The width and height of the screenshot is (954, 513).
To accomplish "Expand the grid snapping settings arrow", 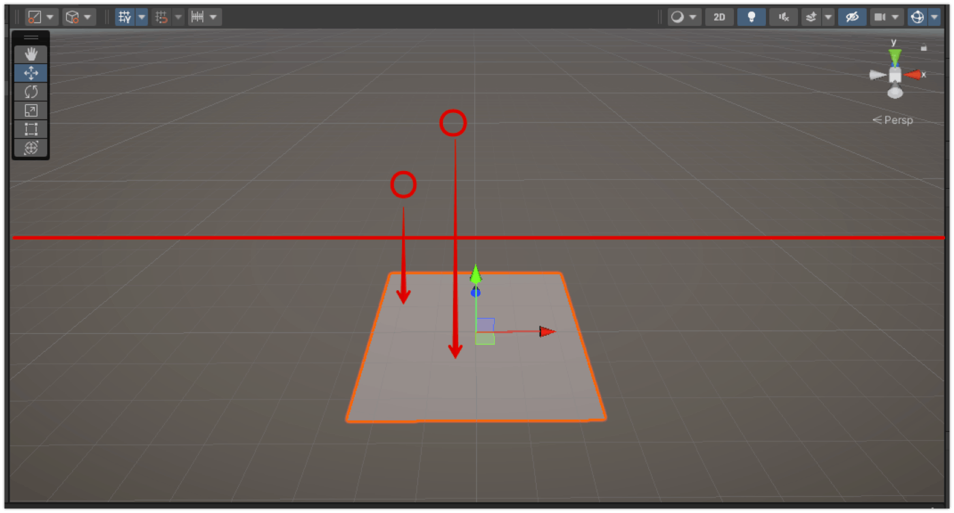I will click(x=179, y=17).
